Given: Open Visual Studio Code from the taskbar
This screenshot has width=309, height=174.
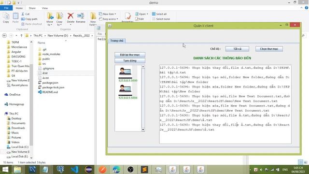Looking at the screenshot, I should click(75, 170).
